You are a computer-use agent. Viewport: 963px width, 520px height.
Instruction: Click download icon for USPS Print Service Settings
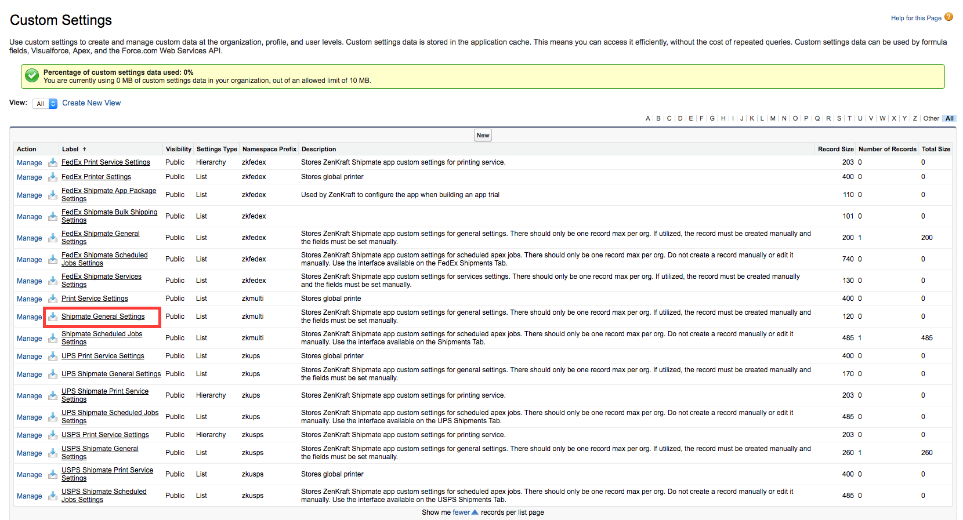point(52,435)
